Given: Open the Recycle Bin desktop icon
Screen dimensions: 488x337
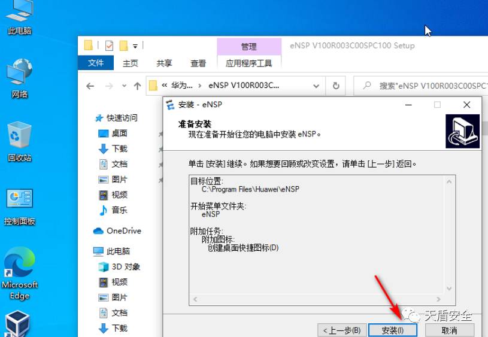Looking at the screenshot, I should (19, 142).
